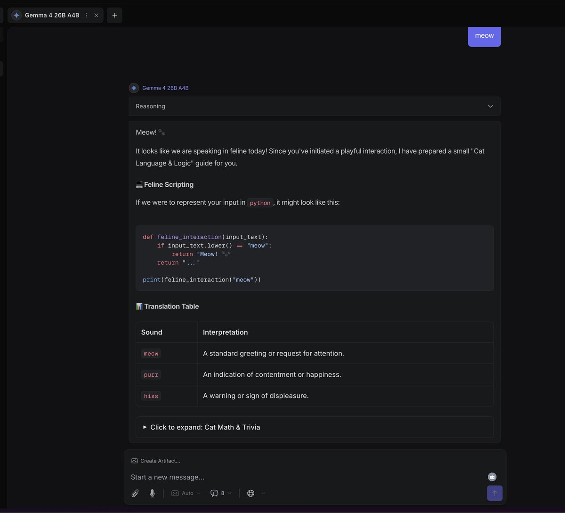This screenshot has height=513, width=565.
Task: Click the hiss cell in translation table
Action: (151, 396)
